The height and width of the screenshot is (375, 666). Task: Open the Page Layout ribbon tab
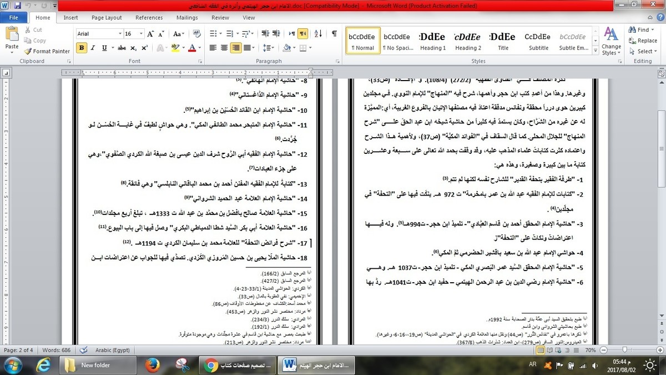pyautogui.click(x=107, y=18)
